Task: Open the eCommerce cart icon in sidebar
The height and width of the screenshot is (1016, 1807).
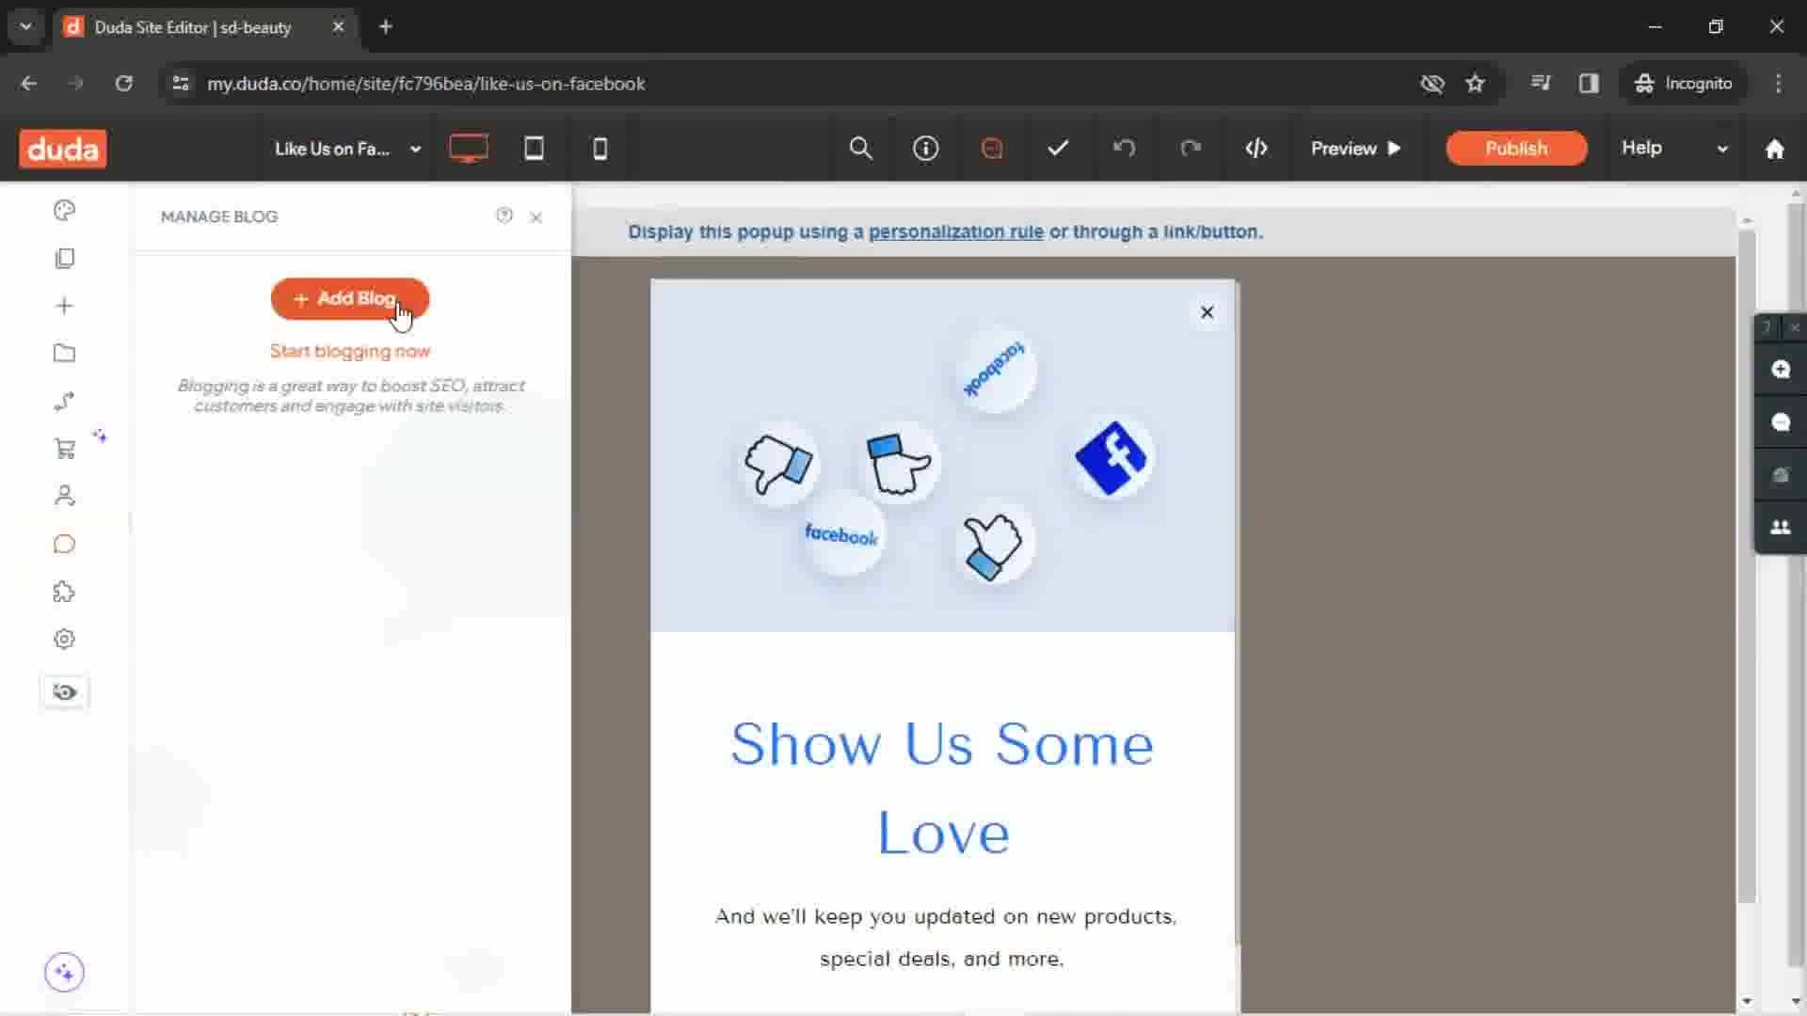Action: pyautogui.click(x=64, y=449)
